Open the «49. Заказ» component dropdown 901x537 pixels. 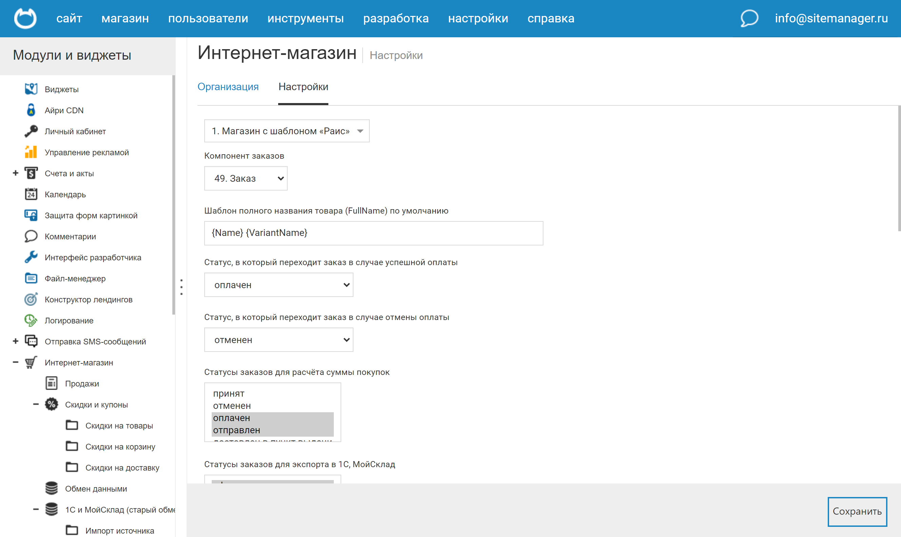point(246,178)
